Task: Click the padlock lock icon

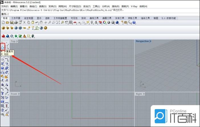Action: pos(96,22)
